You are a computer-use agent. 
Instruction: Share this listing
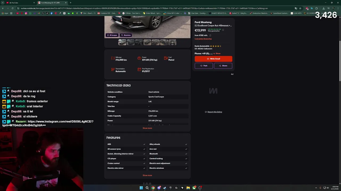coord(223,66)
